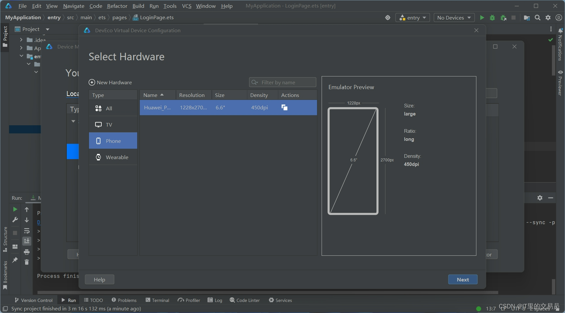Click the New Hardware plus icon
This screenshot has height=313, width=565.
(92, 82)
